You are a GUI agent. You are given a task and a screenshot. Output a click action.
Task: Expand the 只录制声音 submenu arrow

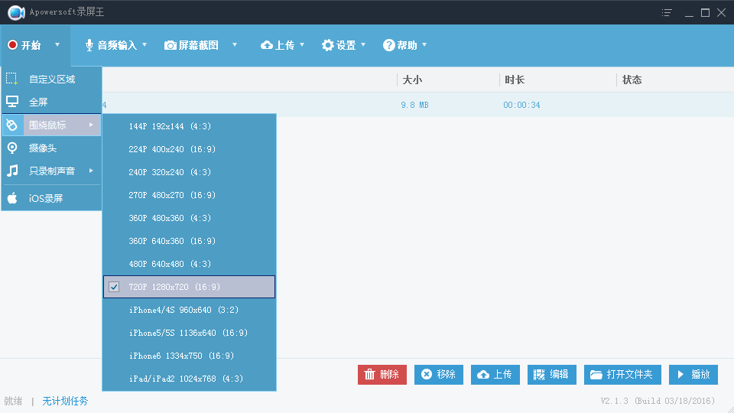pos(91,171)
